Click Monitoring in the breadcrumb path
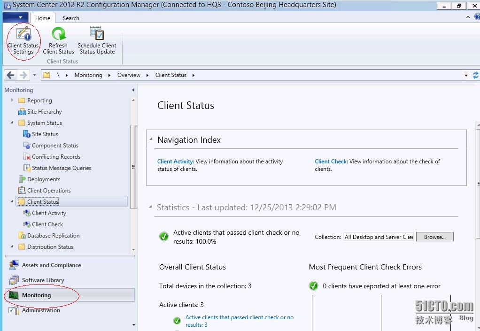The width and height of the screenshot is (480, 331). 88,75
